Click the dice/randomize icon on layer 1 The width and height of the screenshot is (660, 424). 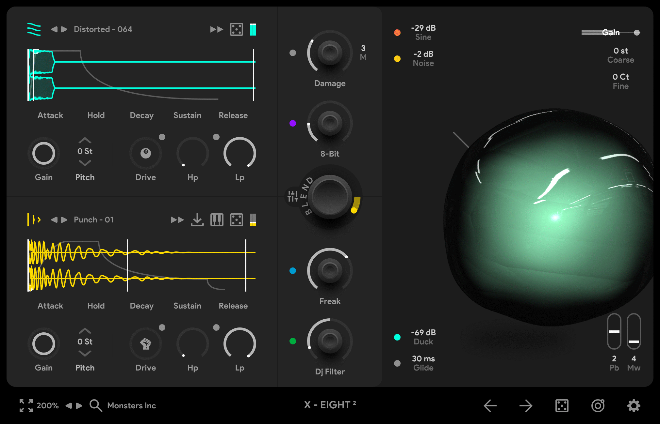pyautogui.click(x=237, y=30)
